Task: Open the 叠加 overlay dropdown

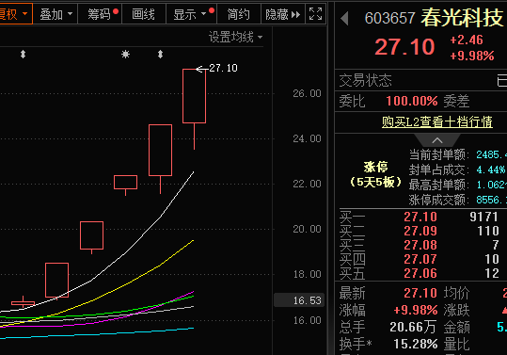Action: [x=55, y=14]
